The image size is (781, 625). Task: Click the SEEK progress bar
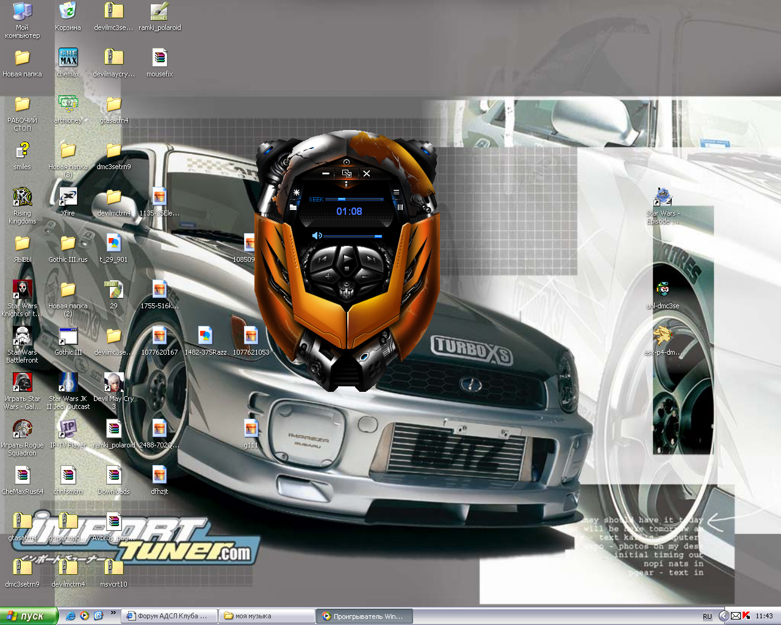pyautogui.click(x=354, y=200)
